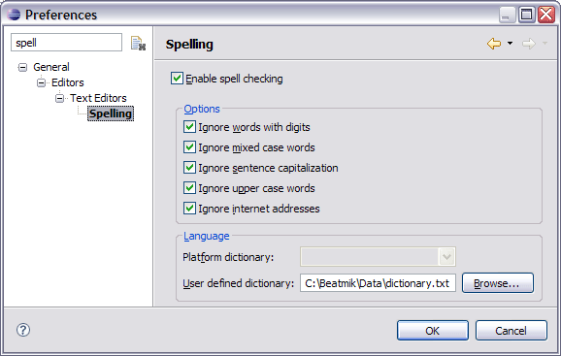Open the Platform dictionary combo box

[378, 257]
